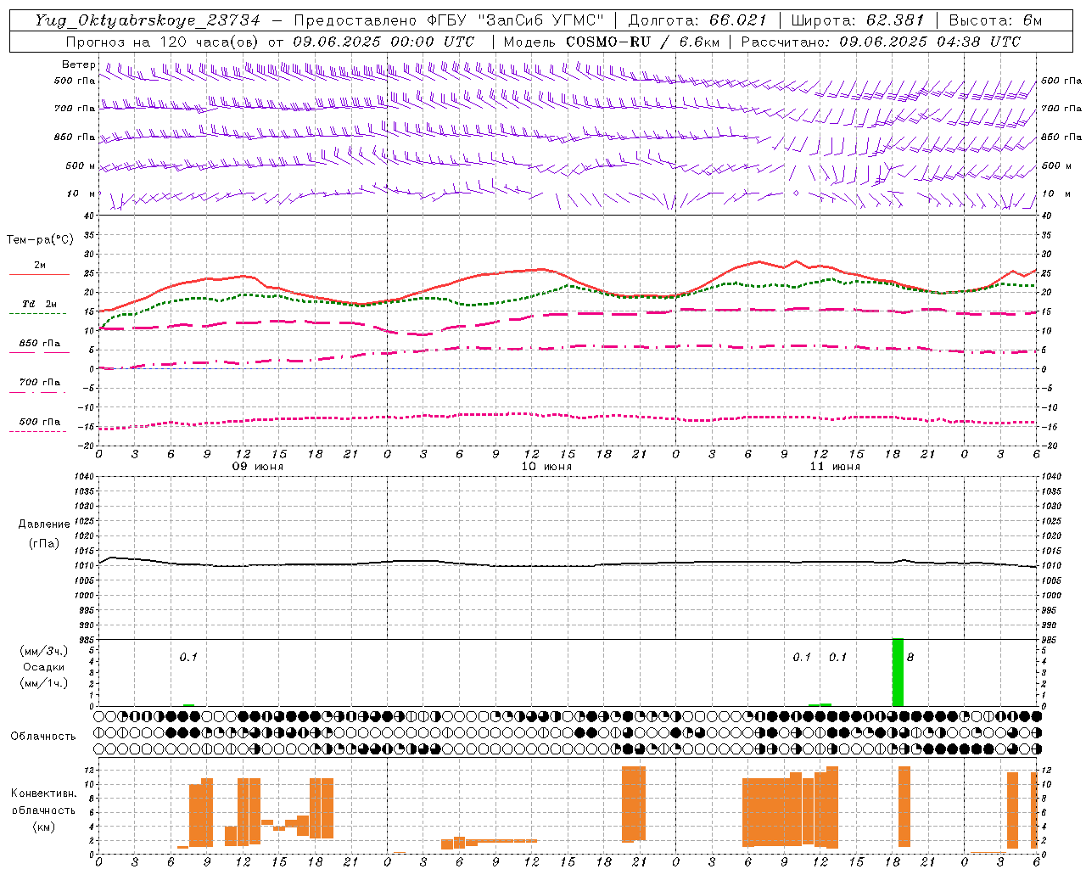Viewport: 1086px width, 869px height.
Task: Select the longitude value Долгота: 66.021
Action: (697, 20)
